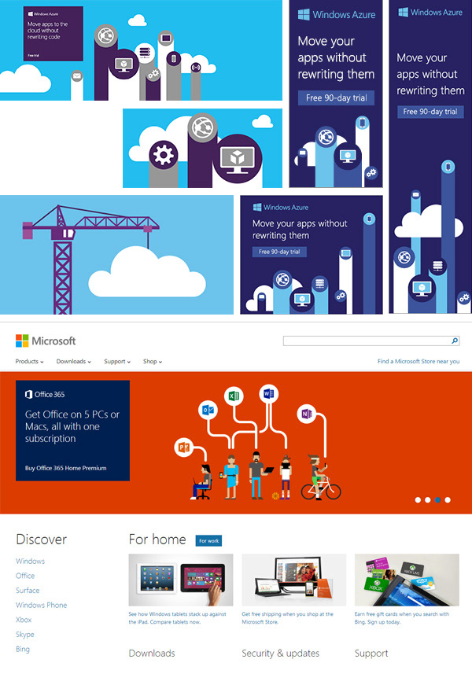Click the search magnifier icon

[x=455, y=341]
